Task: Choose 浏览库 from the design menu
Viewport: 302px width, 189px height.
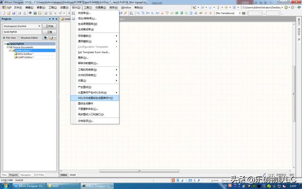Action: click(95, 13)
